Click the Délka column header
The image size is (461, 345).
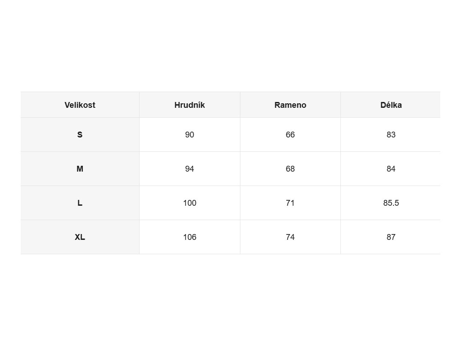pos(391,105)
